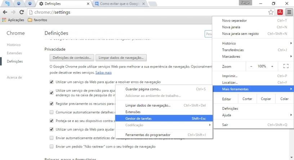Click the page scrollbar down arrow
The image size is (294, 160).
[291, 158]
